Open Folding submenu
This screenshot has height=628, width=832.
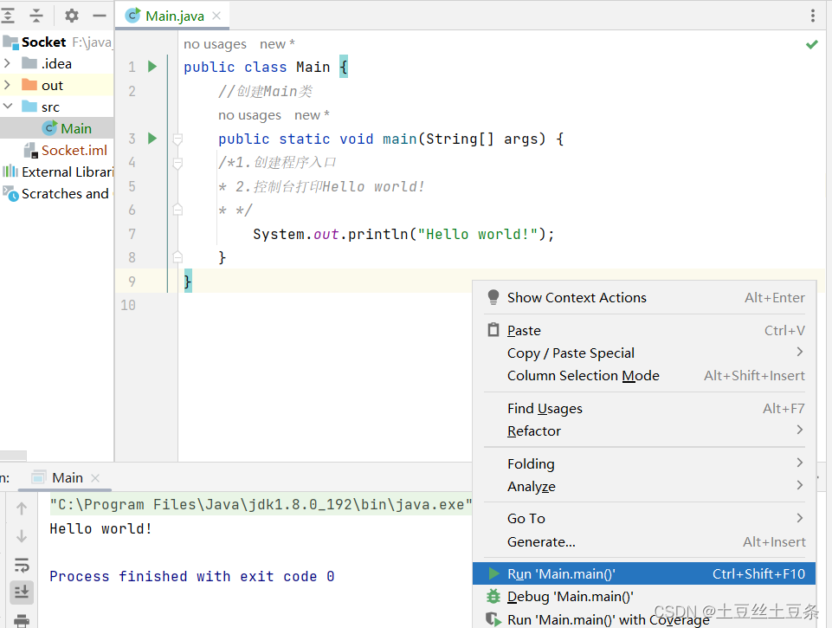643,464
